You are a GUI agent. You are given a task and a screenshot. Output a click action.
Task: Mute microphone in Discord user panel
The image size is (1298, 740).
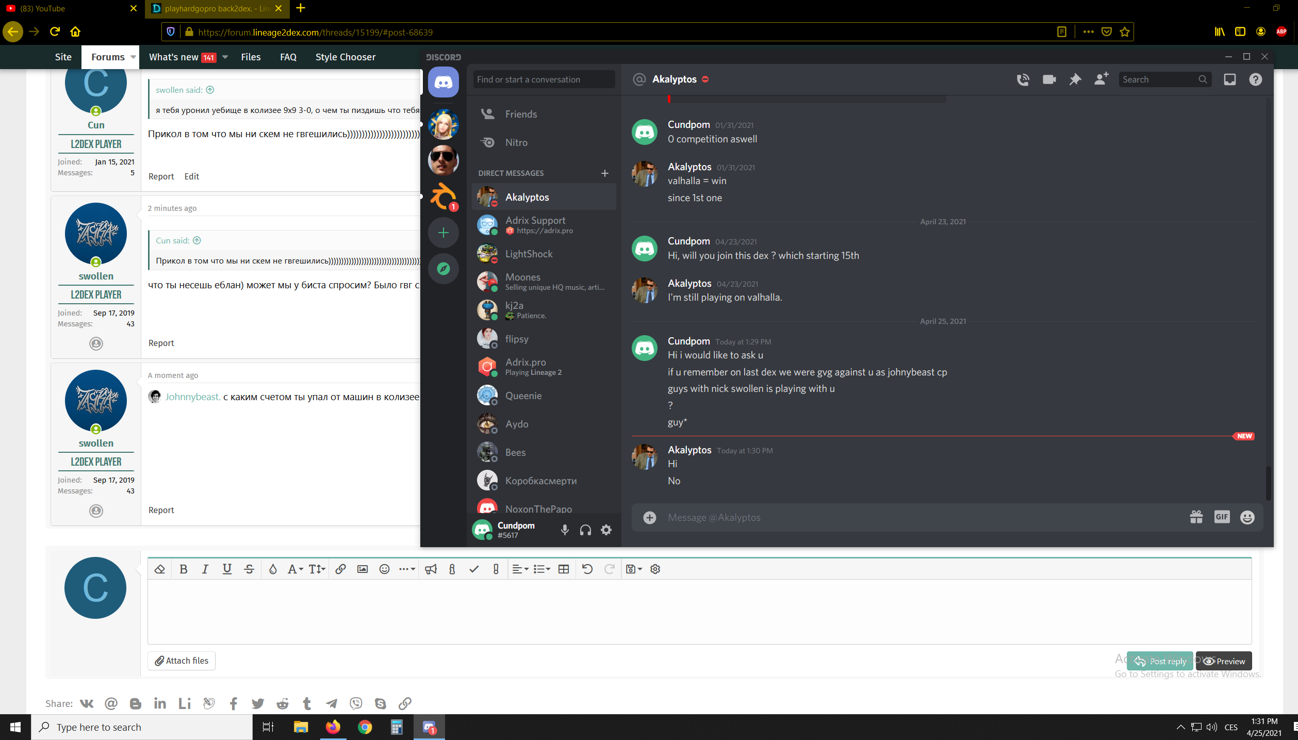565,530
